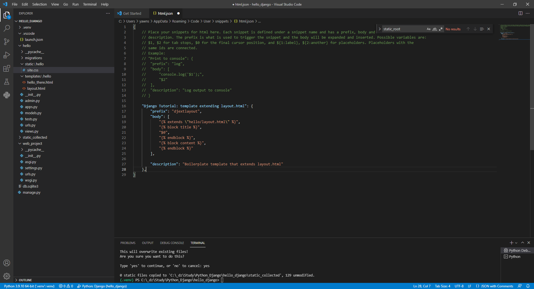This screenshot has height=289, width=534.
Task: Open views.py in hello folder
Action: [31, 131]
